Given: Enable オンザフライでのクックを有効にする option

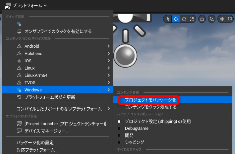Looking at the screenshot, I should (x=57, y=31).
